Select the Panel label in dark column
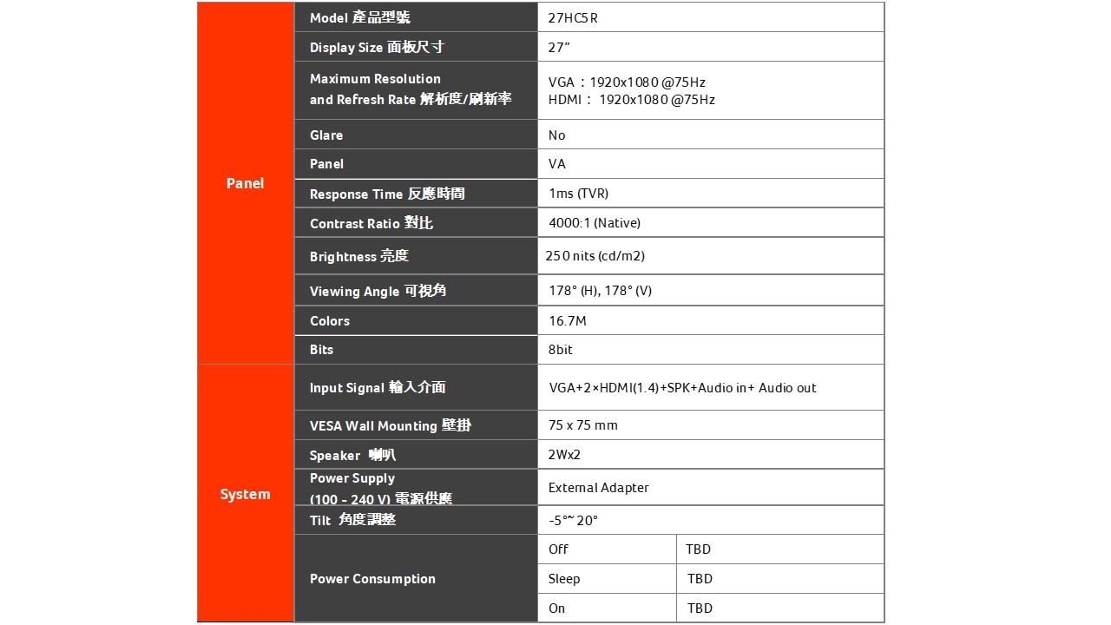 tap(326, 164)
